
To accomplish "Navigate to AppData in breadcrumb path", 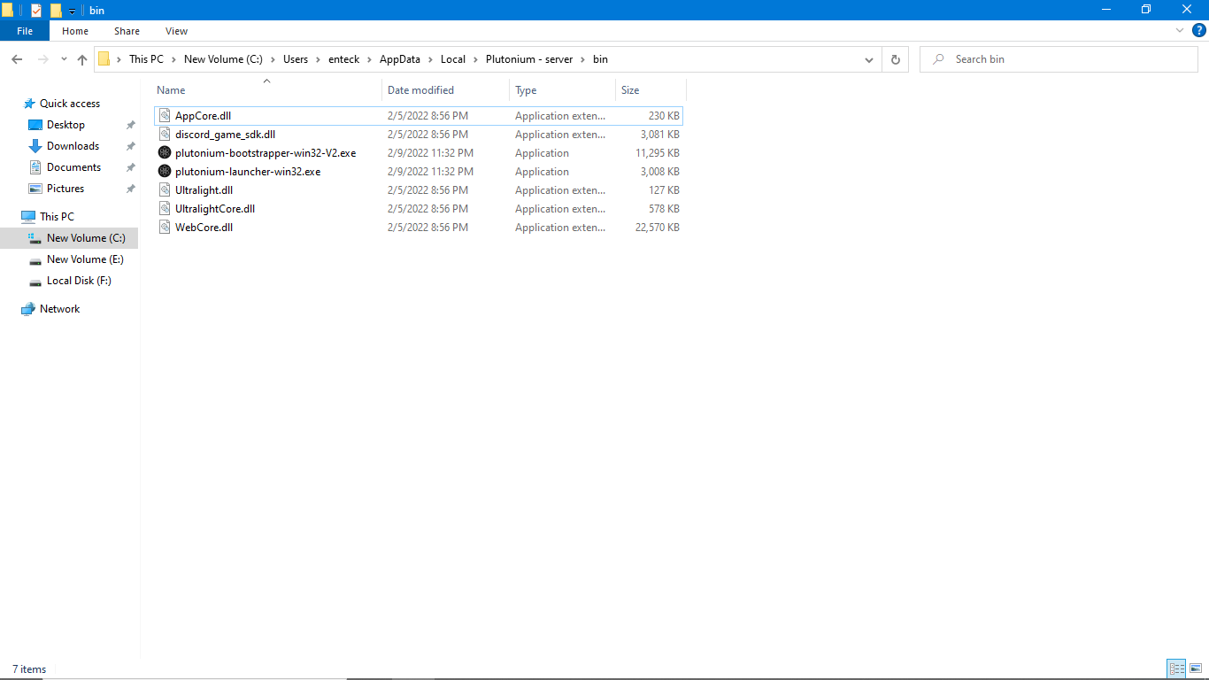I will point(399,59).
